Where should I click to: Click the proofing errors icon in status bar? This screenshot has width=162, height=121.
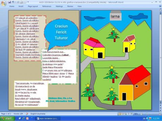tap(27, 114)
